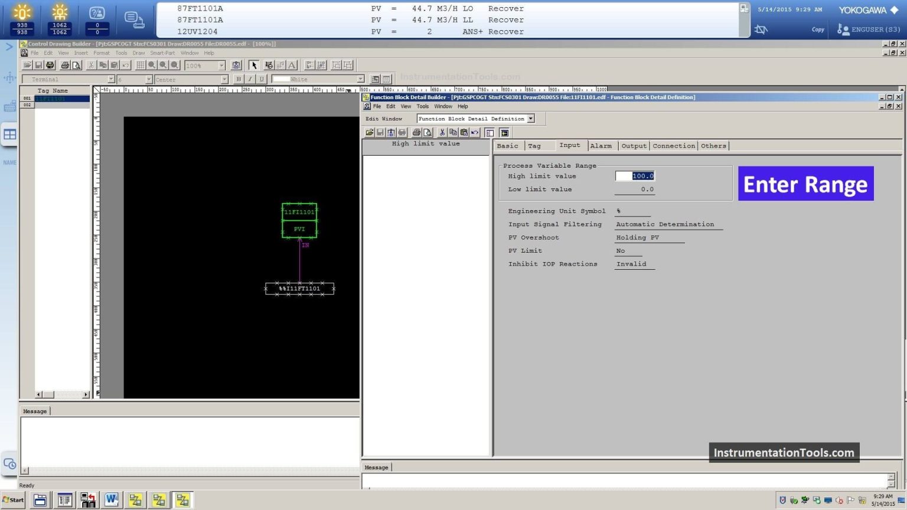Click the Copy button in the alarm banner
The height and width of the screenshot is (510, 907).
(817, 29)
